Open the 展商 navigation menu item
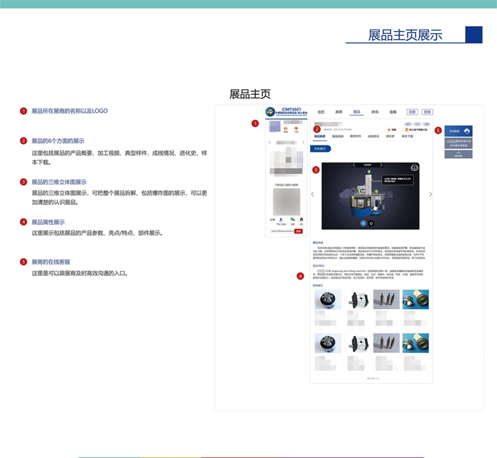The height and width of the screenshot is (458, 497). coord(339,112)
